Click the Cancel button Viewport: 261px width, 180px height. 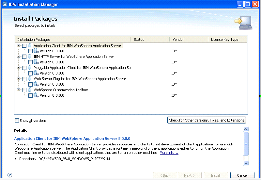coord(242,175)
